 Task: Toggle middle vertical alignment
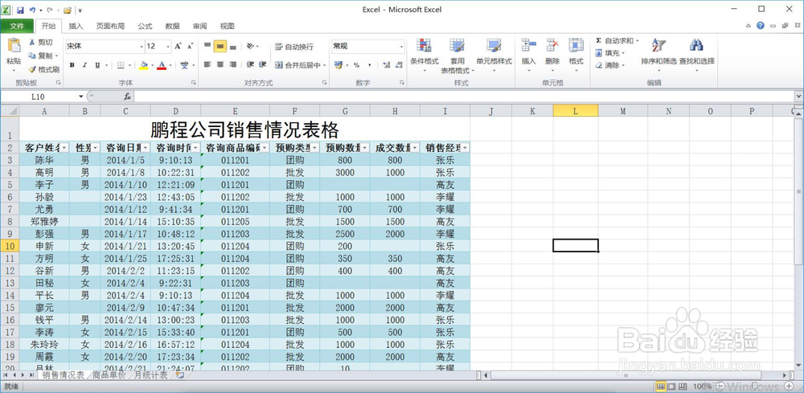tap(220, 46)
